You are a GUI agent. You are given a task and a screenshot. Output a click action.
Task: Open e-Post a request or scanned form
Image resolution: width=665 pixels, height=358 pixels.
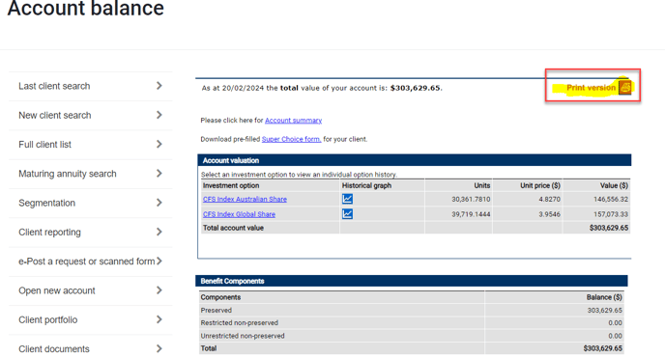90,262
